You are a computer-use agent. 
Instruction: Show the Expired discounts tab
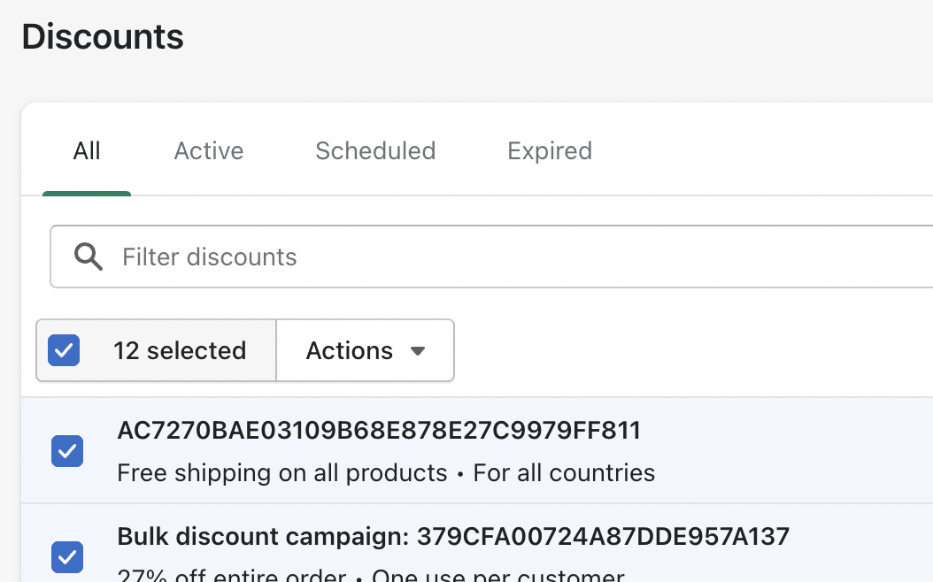click(x=550, y=151)
